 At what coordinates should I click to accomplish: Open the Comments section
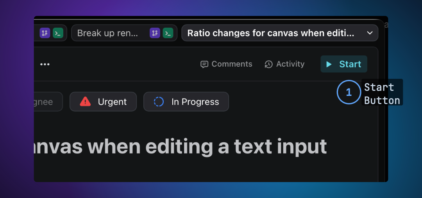(226, 64)
